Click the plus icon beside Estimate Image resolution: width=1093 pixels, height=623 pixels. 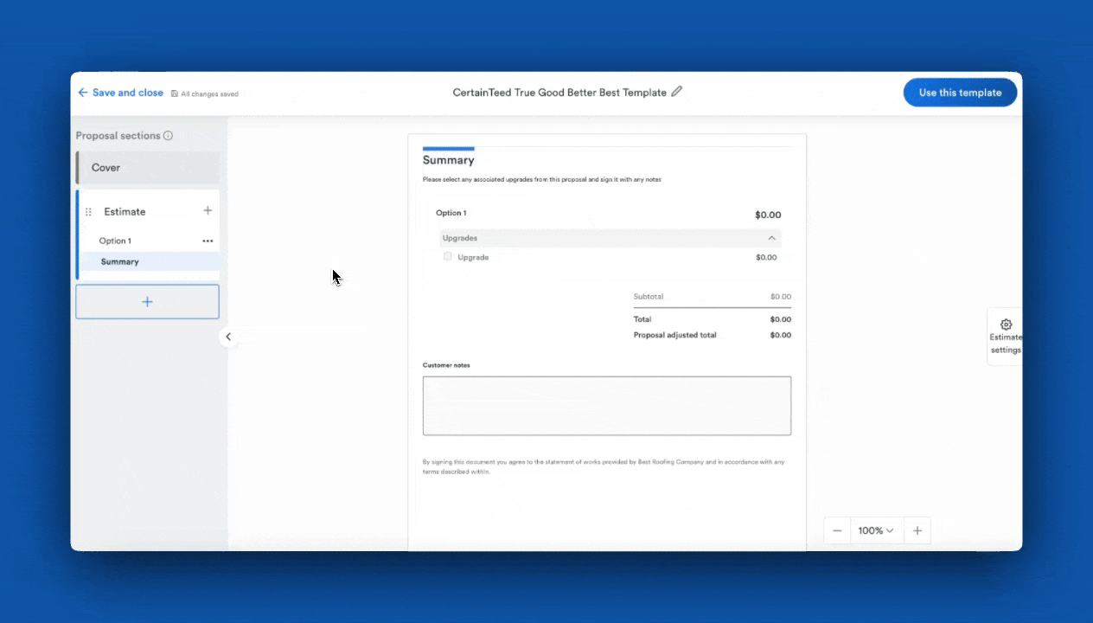[x=208, y=210]
